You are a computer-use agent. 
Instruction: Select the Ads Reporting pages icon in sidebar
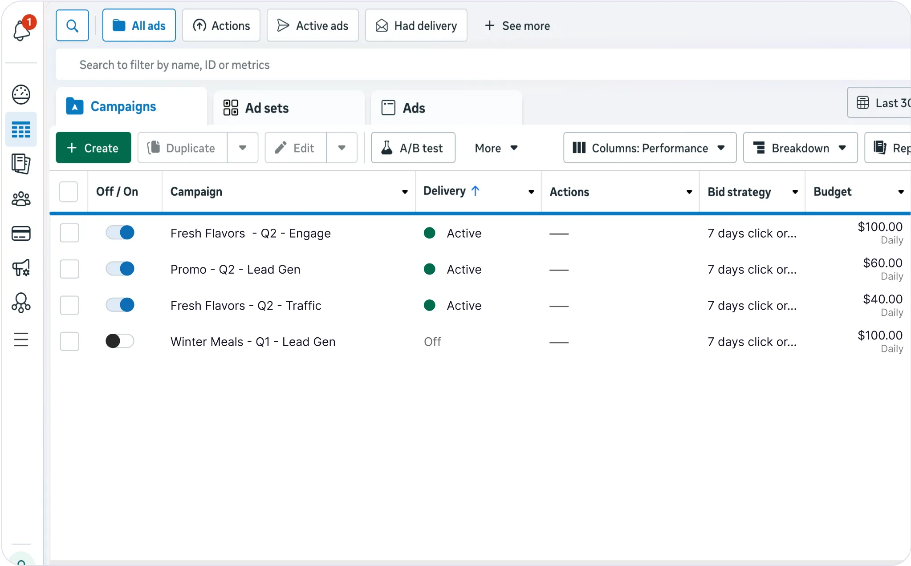21,164
